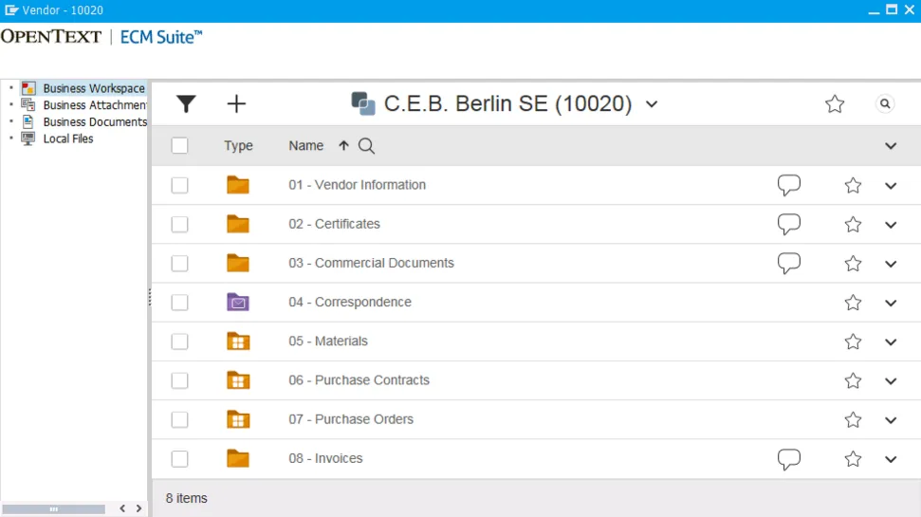Select Business Workspace in the tree
This screenshot has height=517, width=921.
pos(93,88)
